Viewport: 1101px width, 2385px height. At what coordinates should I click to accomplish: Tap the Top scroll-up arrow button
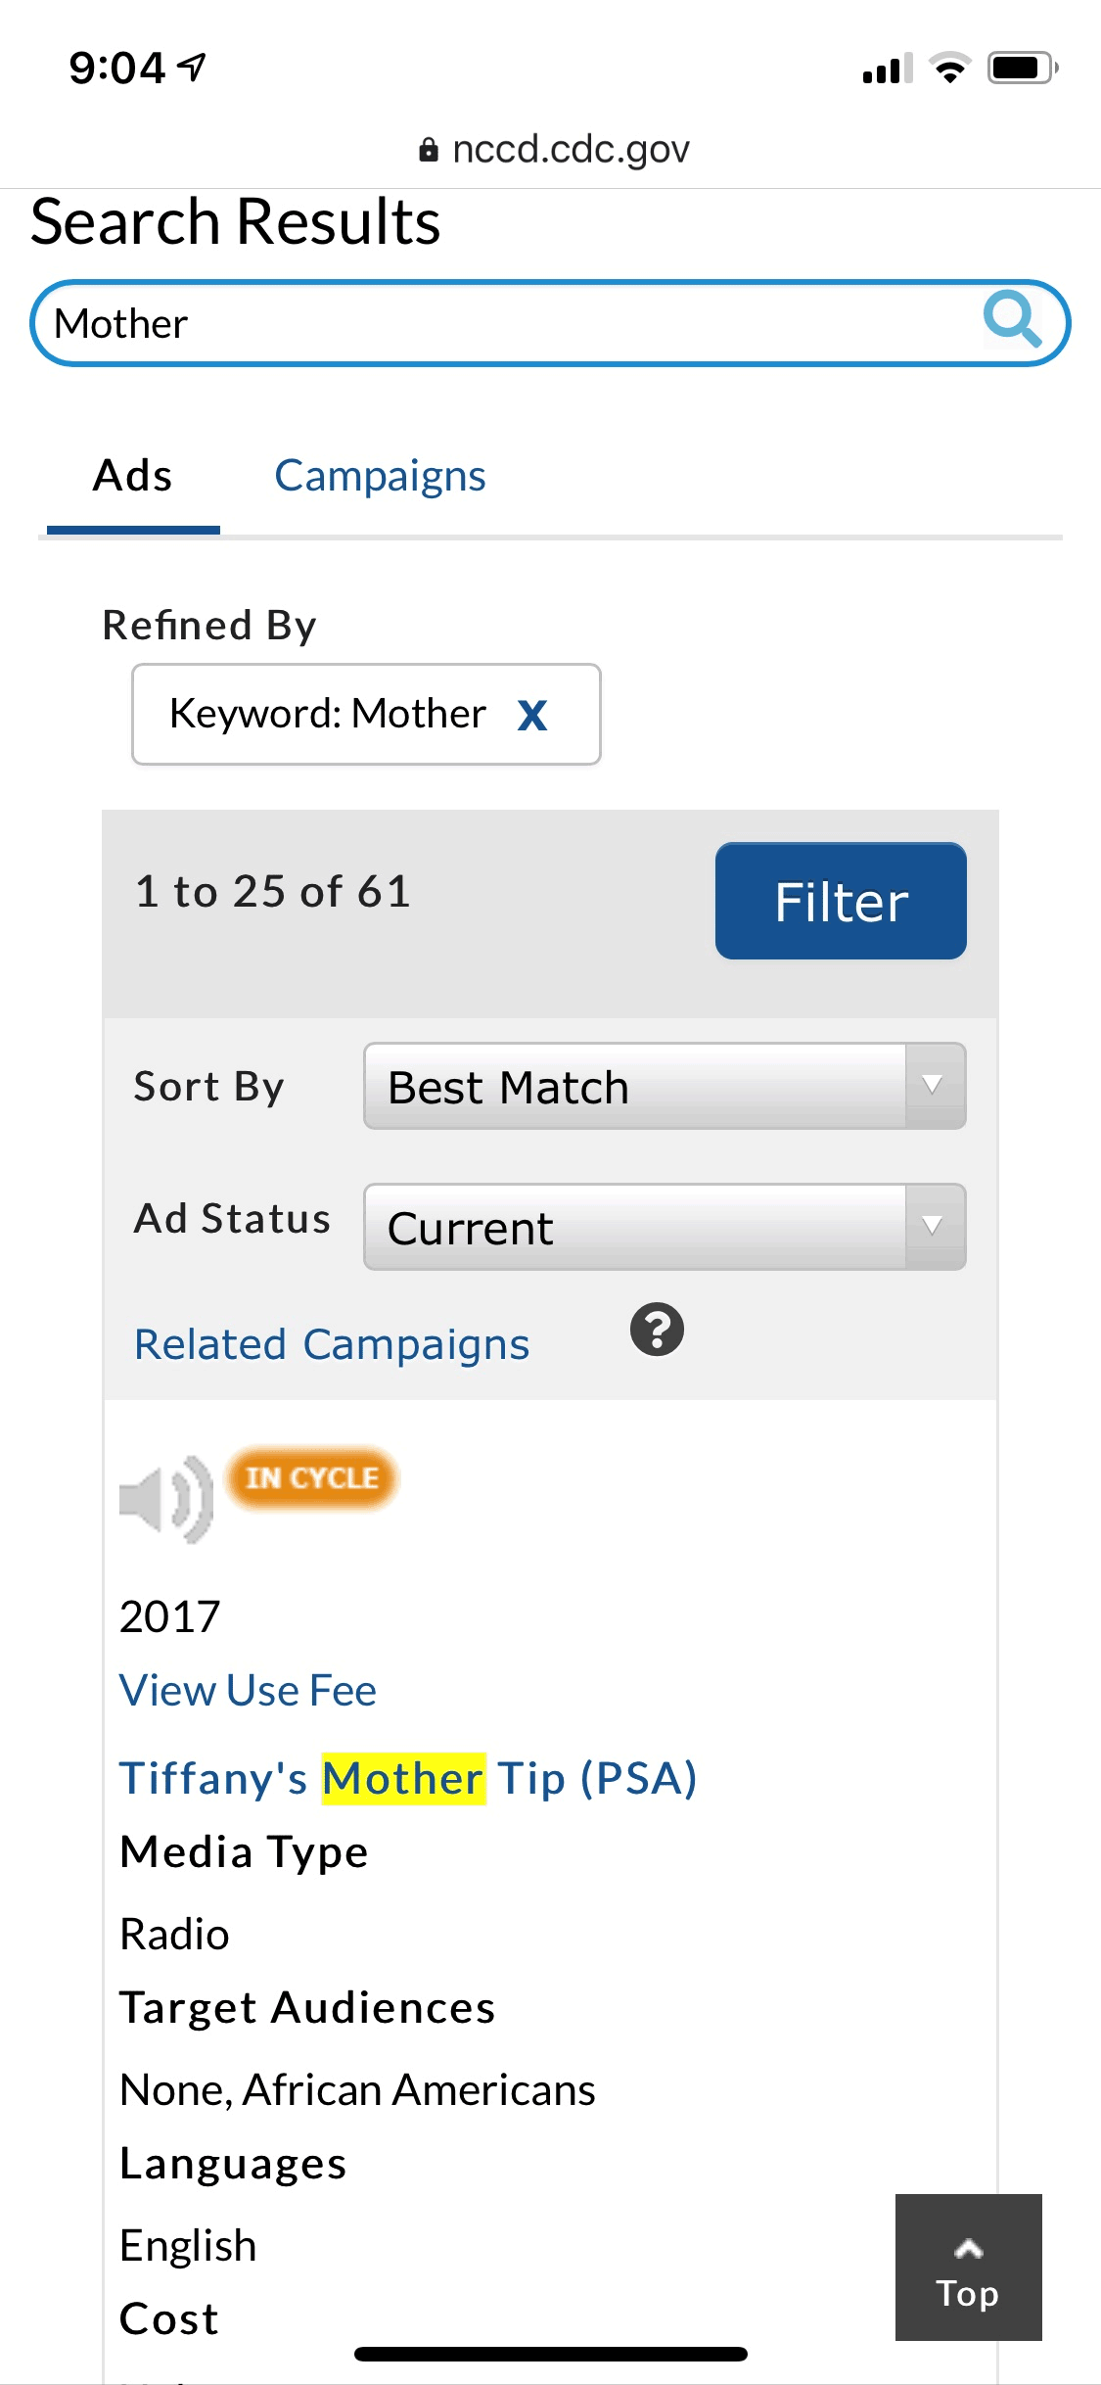click(968, 2268)
